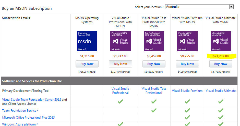Click the MSDN Operating Systems column heading
240x126 pixels.
[87, 20]
